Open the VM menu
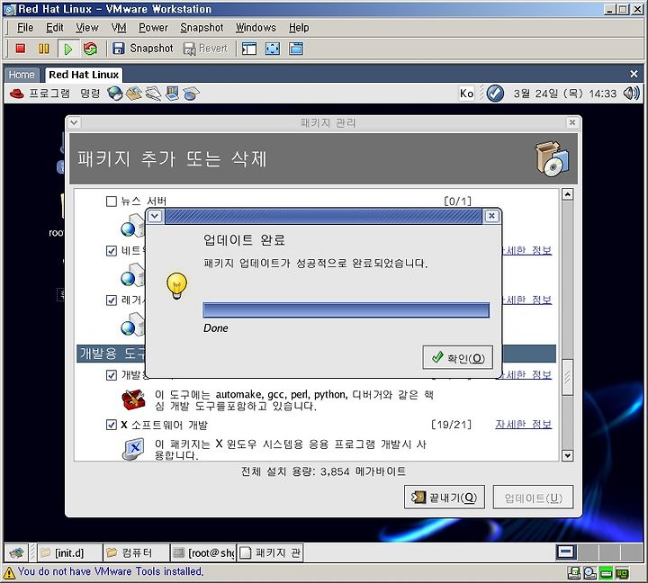 pyautogui.click(x=119, y=28)
